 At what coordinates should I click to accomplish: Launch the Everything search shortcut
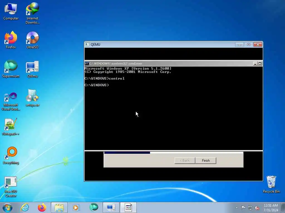tap(11, 155)
